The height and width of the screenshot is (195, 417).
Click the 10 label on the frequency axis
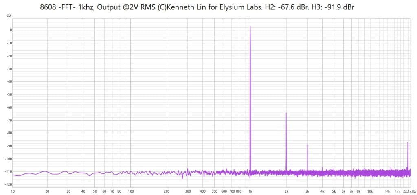[13, 191]
